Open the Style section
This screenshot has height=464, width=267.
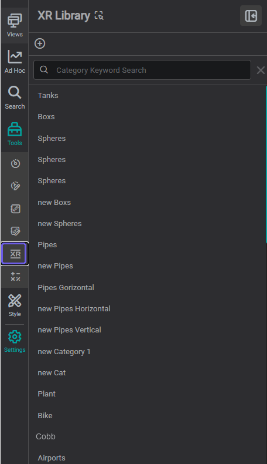point(15,305)
